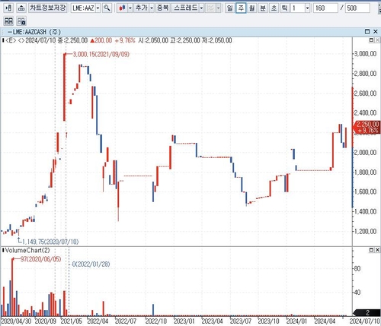Open the chart type dropdown arrow

click(130, 8)
